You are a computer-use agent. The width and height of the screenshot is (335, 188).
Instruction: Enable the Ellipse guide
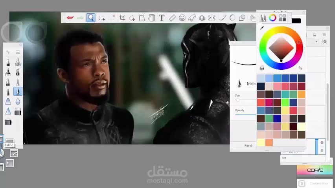[182, 18]
